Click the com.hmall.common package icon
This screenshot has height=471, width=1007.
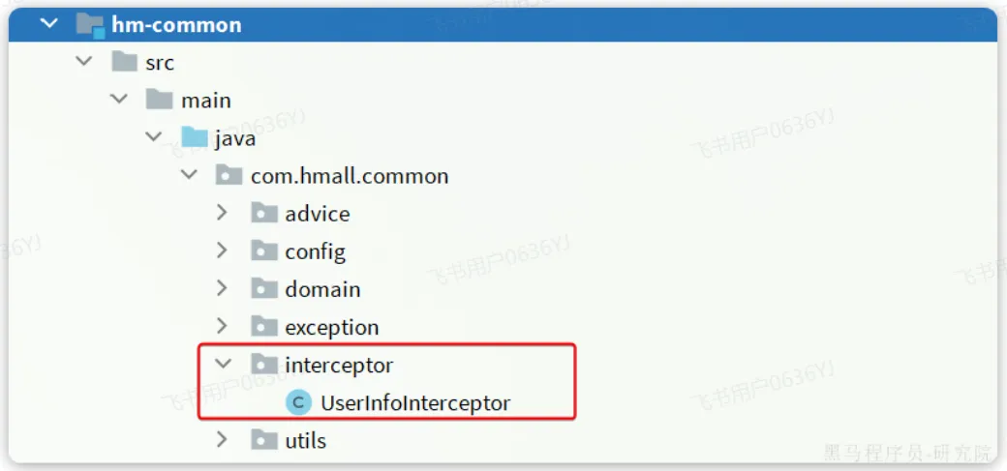click(x=229, y=176)
